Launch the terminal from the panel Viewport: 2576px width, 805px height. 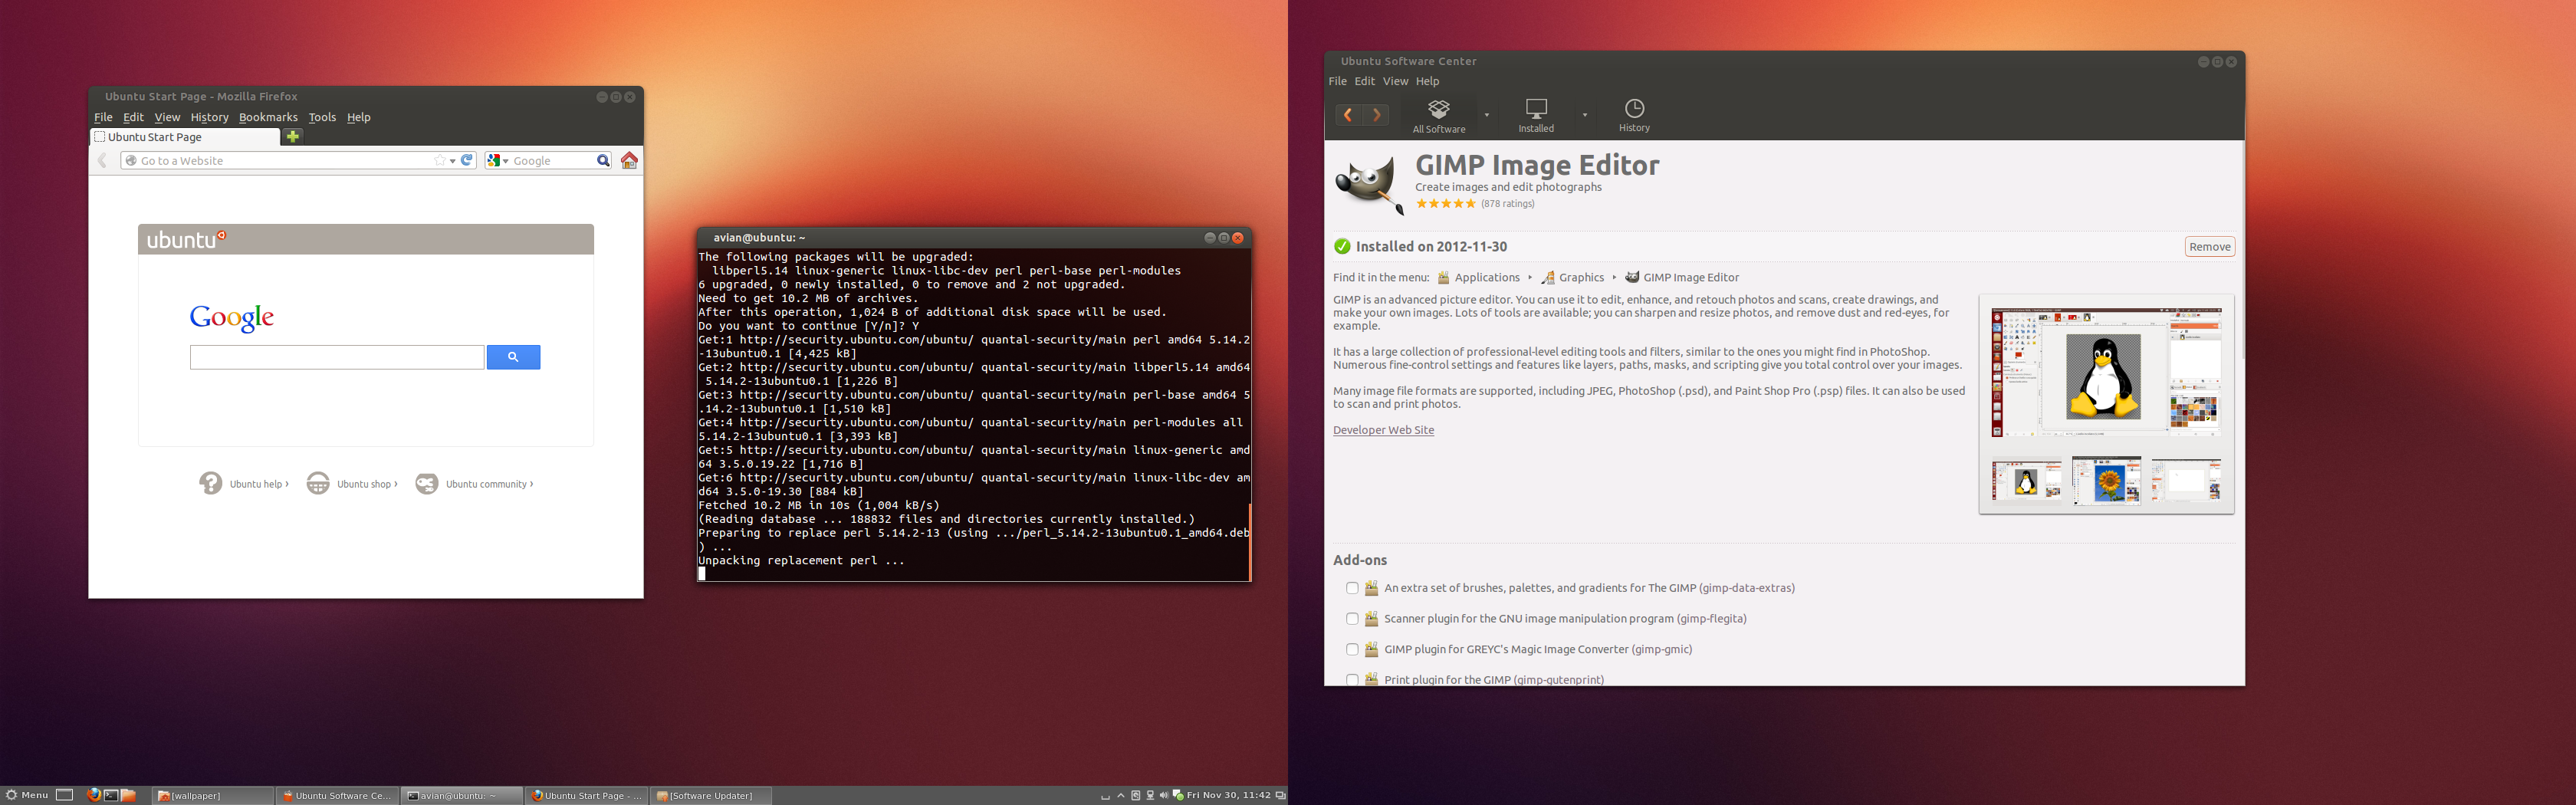[111, 795]
